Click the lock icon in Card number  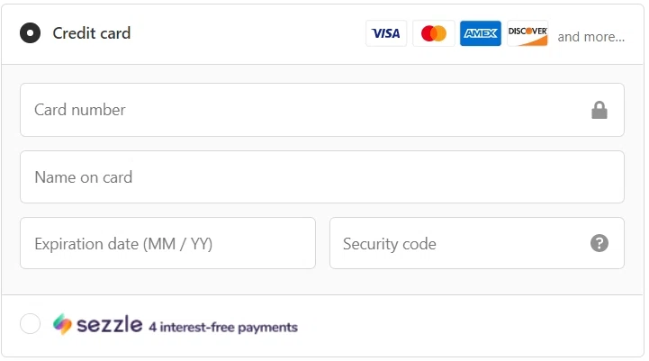coord(599,110)
